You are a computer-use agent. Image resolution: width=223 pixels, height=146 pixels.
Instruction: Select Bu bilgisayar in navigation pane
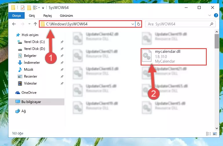[x=37, y=102]
